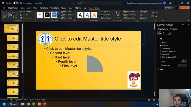This screenshot has width=191, height=107.
Task: Switch to Text Options in Format Shape
Action: pos(174,29)
